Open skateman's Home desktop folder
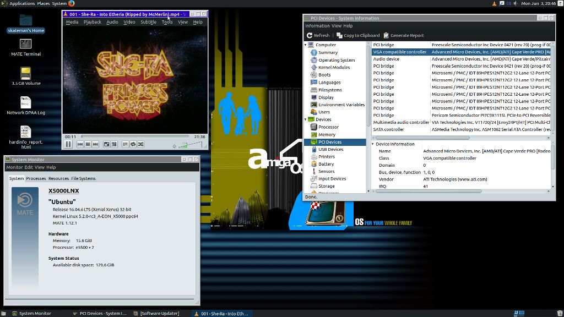The height and width of the screenshot is (317, 564). (x=26, y=24)
